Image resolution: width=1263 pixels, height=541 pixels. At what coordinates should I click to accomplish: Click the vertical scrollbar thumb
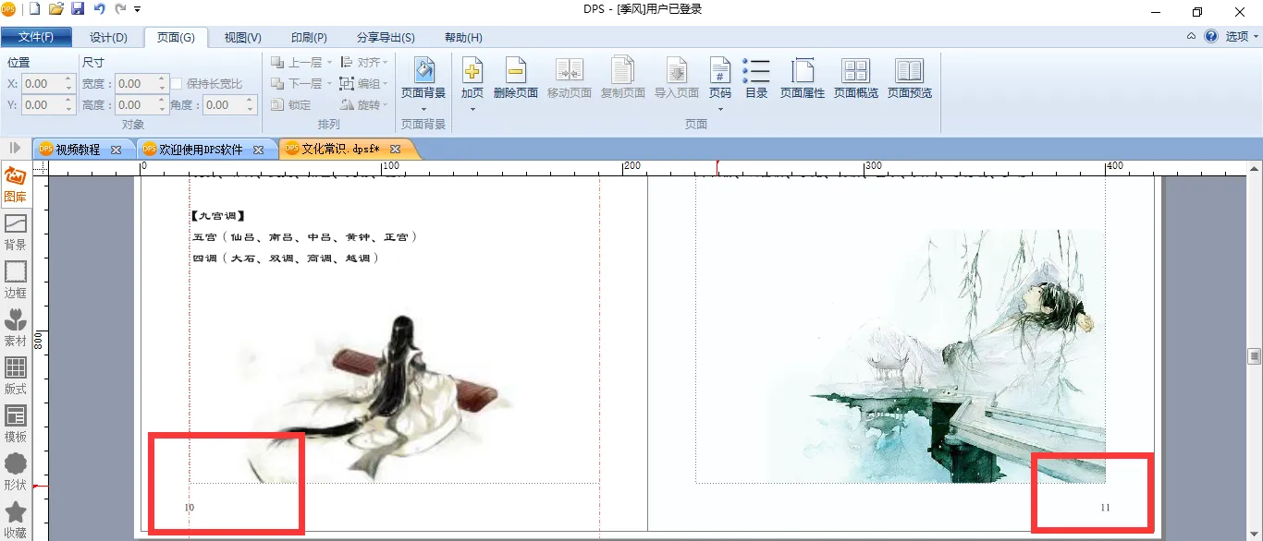(x=1254, y=356)
